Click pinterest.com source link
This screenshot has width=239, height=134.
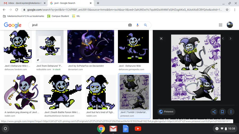click(127, 116)
